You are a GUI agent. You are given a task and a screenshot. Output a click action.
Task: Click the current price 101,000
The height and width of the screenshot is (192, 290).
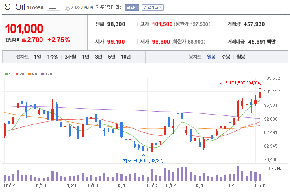click(24, 29)
